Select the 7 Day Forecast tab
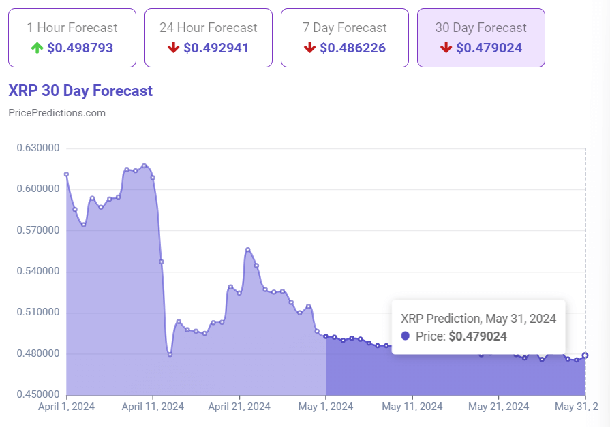This screenshot has width=610, height=427. (345, 37)
